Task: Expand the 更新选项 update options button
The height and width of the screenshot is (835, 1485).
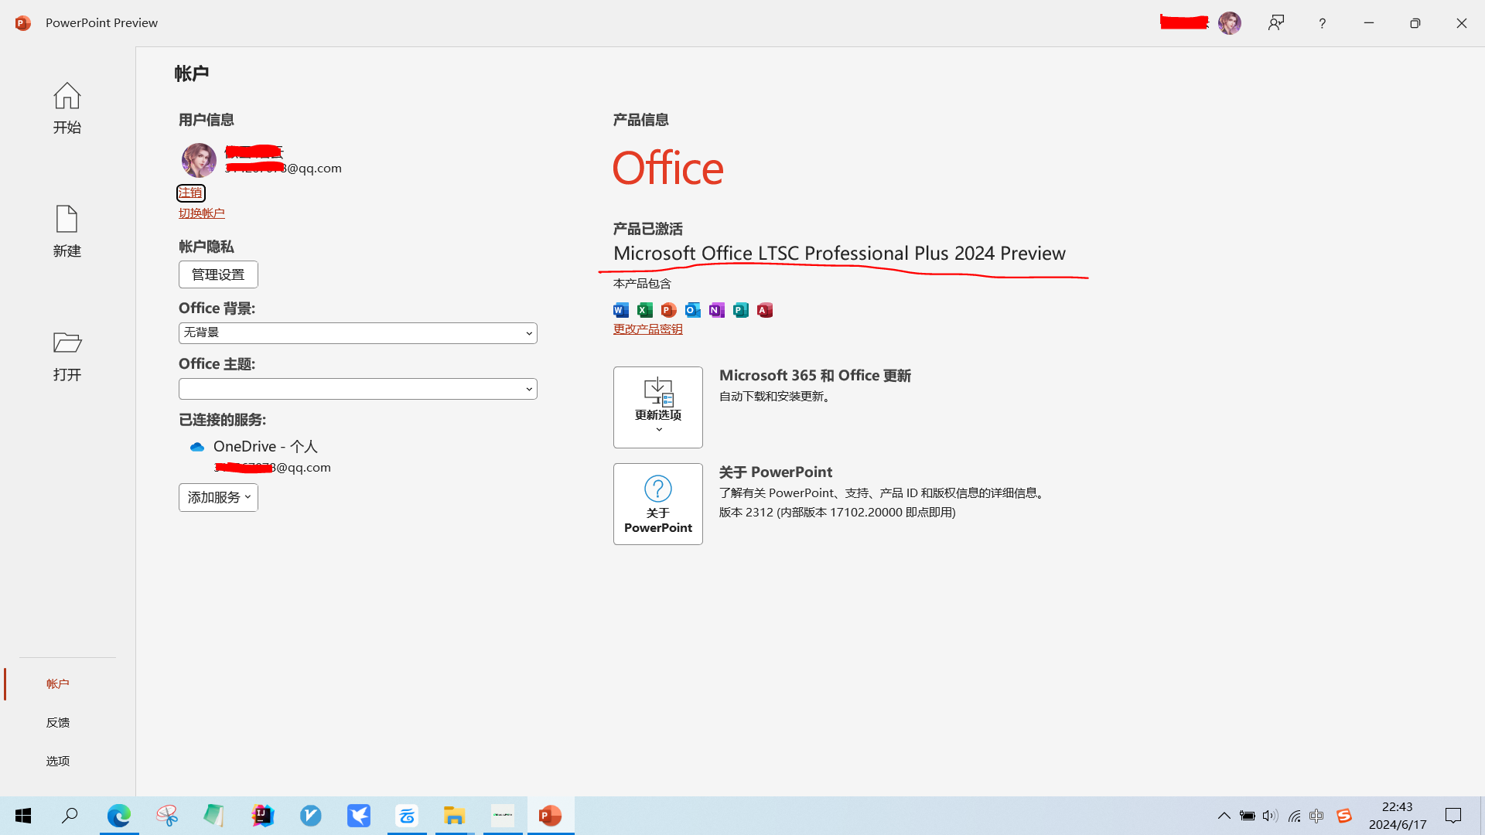Action: 658,407
